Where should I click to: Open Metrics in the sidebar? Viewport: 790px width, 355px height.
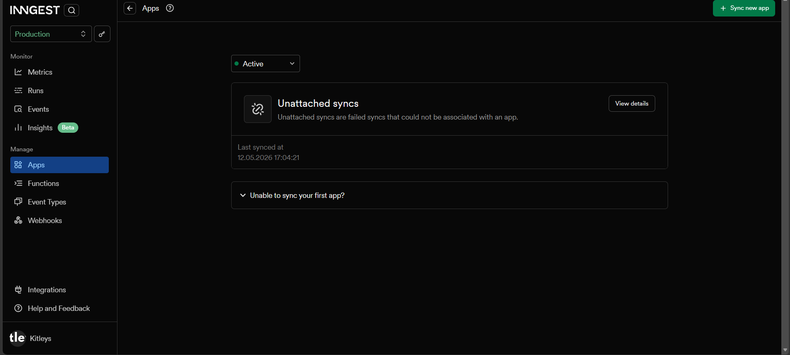59,72
